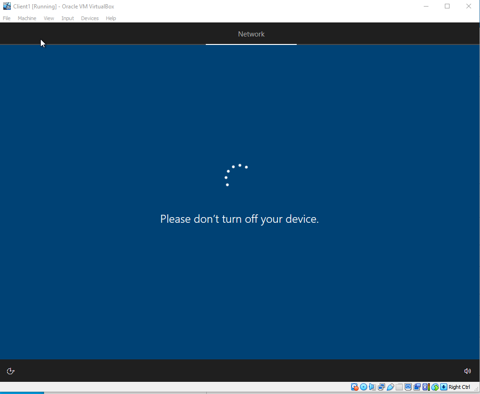Click the keyboard capture arrow icon

coord(443,387)
